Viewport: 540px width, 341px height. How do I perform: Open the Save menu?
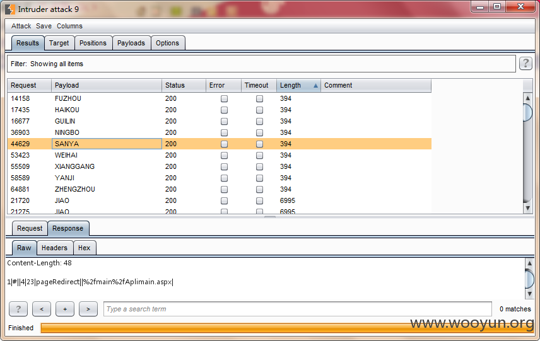[44, 26]
